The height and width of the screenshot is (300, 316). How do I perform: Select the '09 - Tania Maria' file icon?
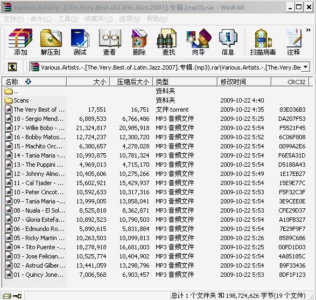9,201
